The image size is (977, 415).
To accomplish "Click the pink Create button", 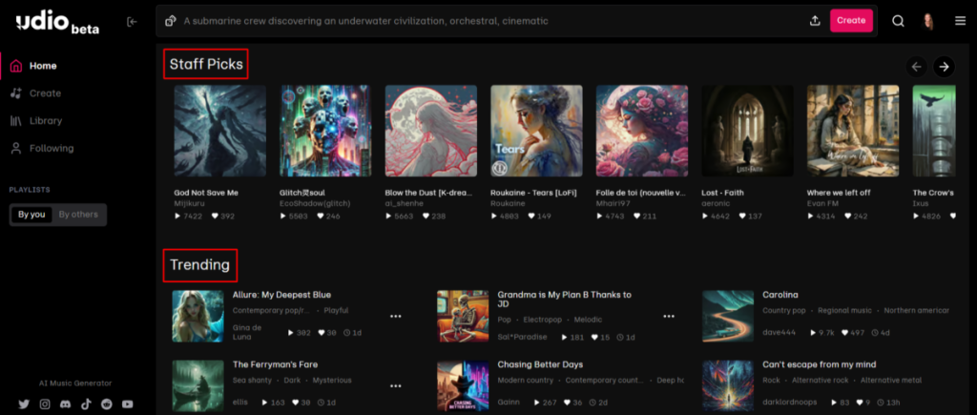I will (x=851, y=21).
